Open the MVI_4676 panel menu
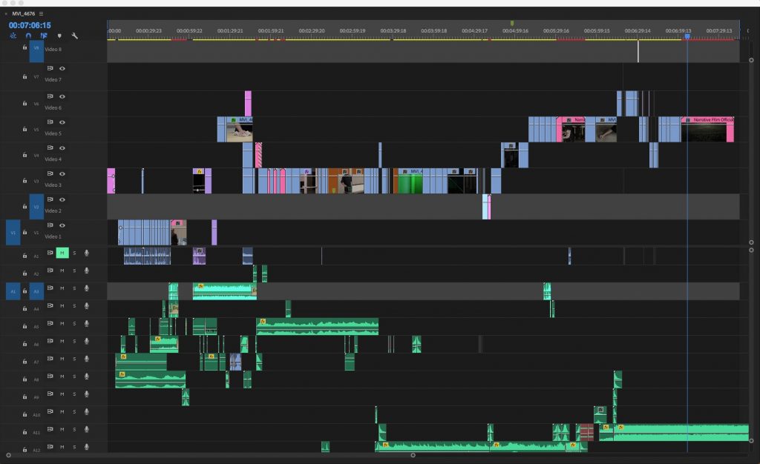This screenshot has height=464, width=760. click(x=42, y=13)
